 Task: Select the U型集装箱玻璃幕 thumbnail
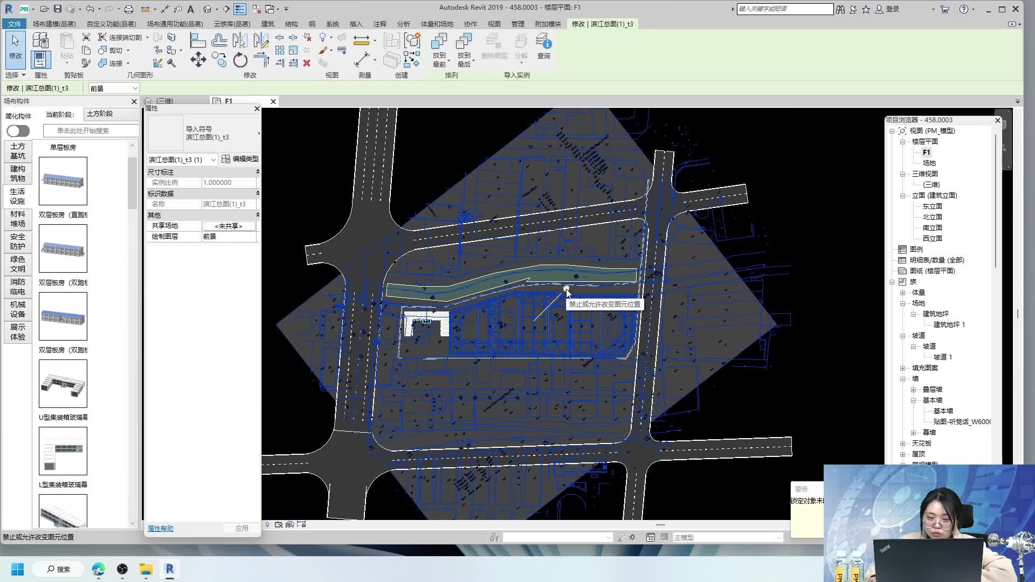63,384
